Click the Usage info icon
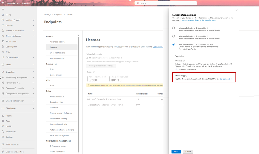 [x=94, y=72]
